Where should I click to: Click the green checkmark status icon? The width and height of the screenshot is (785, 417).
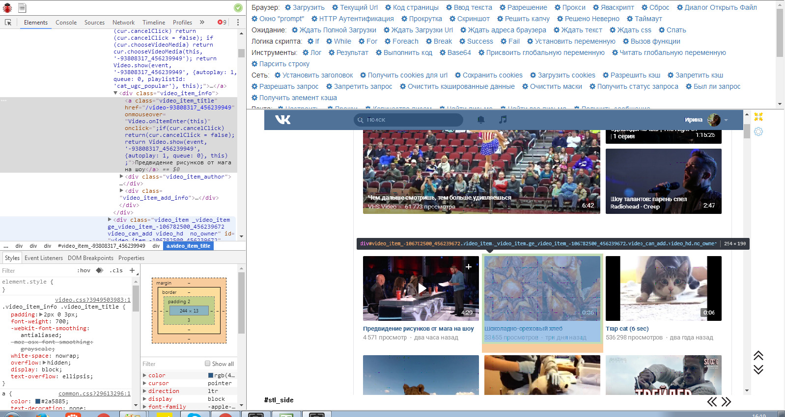click(238, 8)
